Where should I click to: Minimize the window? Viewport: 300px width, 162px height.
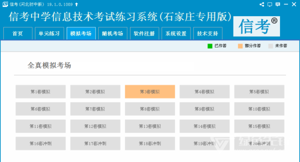tap(286, 5)
